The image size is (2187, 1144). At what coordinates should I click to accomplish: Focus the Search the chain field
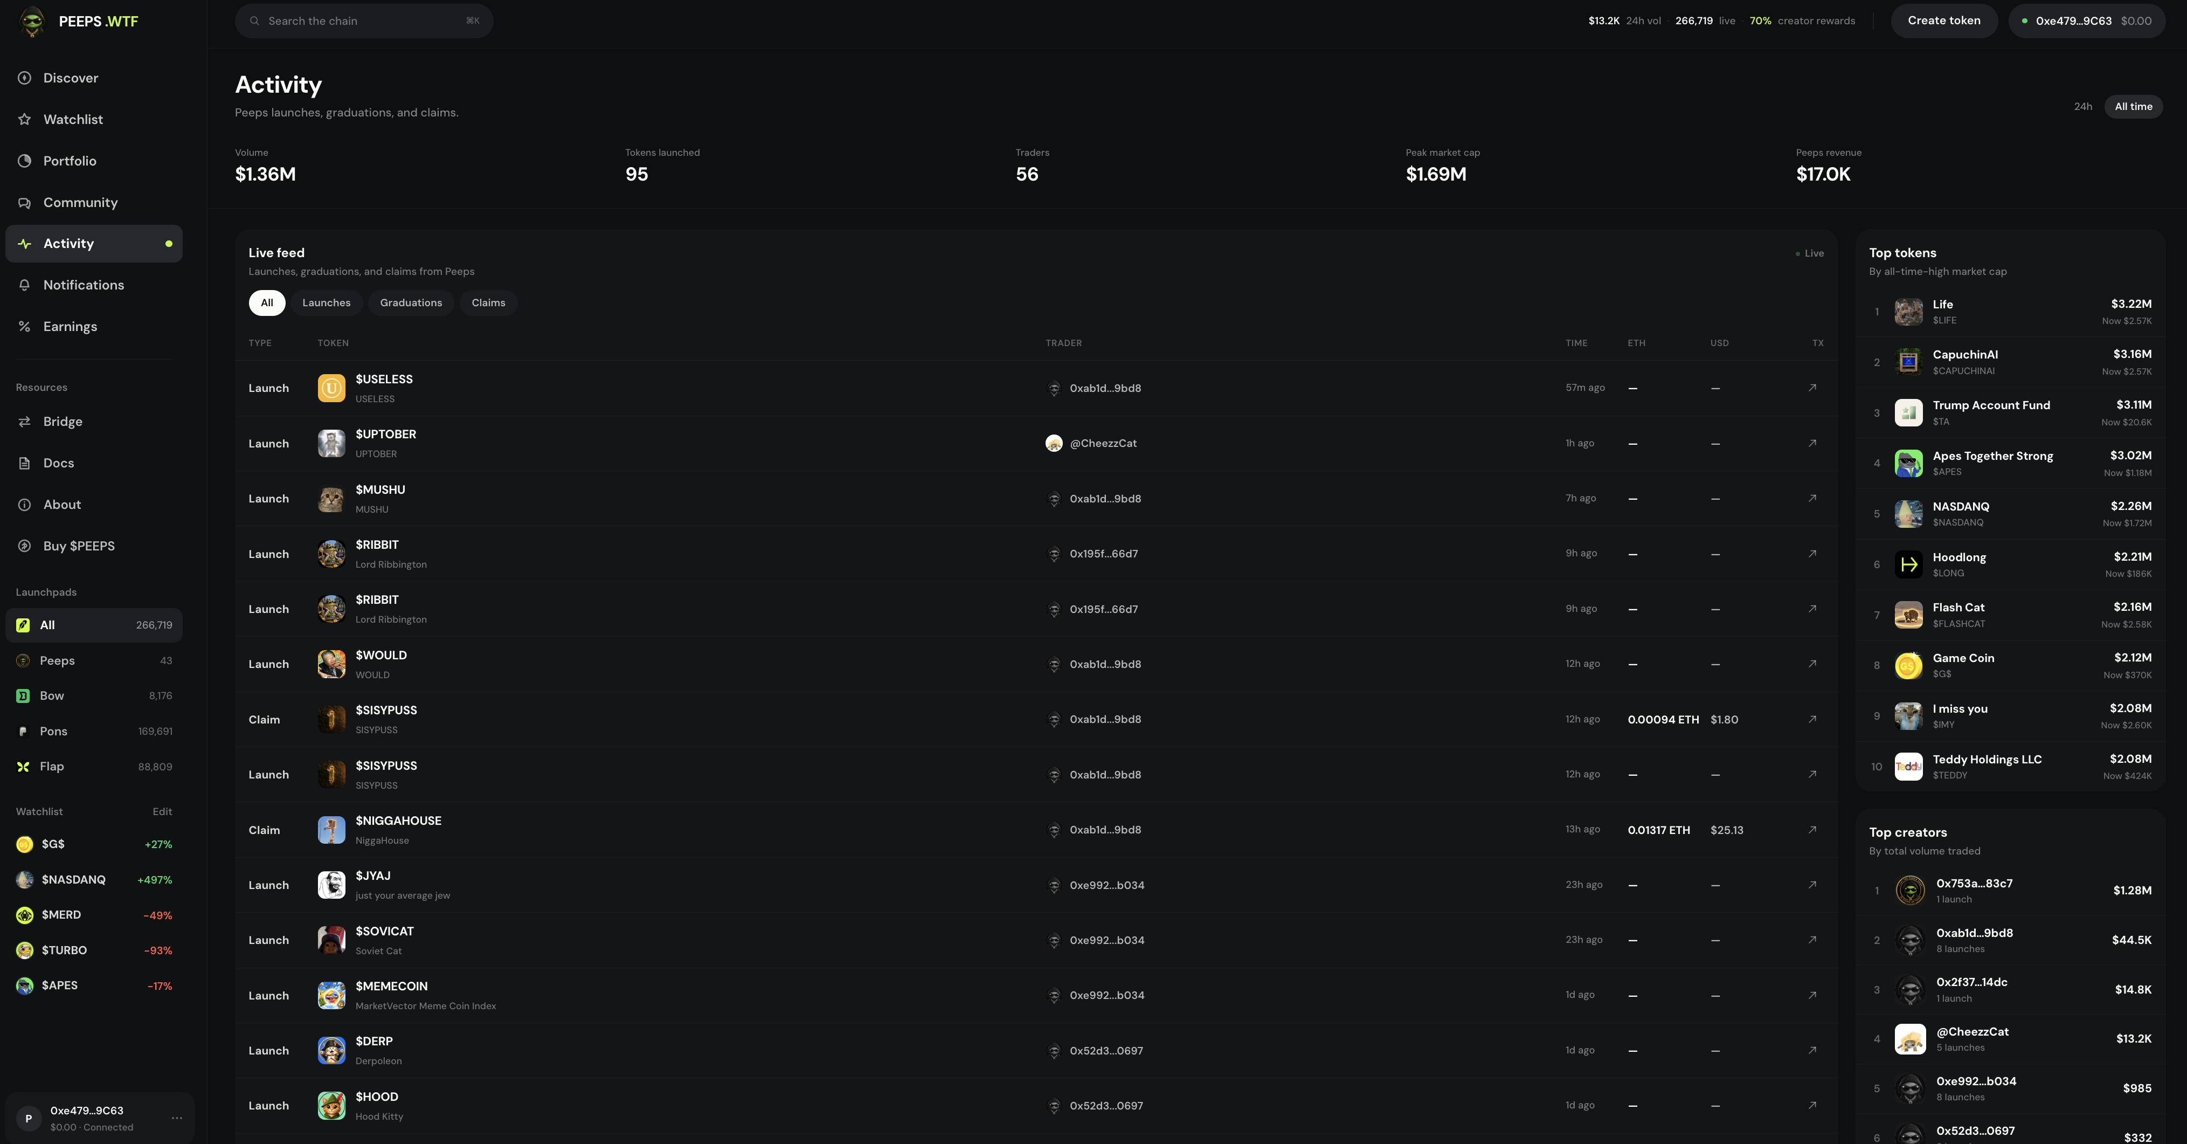(x=364, y=21)
